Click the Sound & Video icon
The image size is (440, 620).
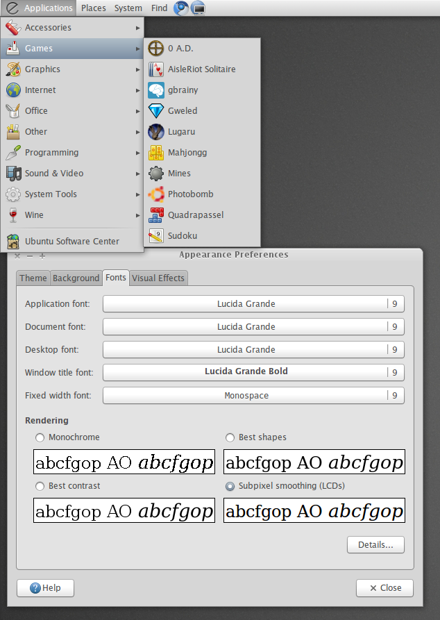pos(13,173)
